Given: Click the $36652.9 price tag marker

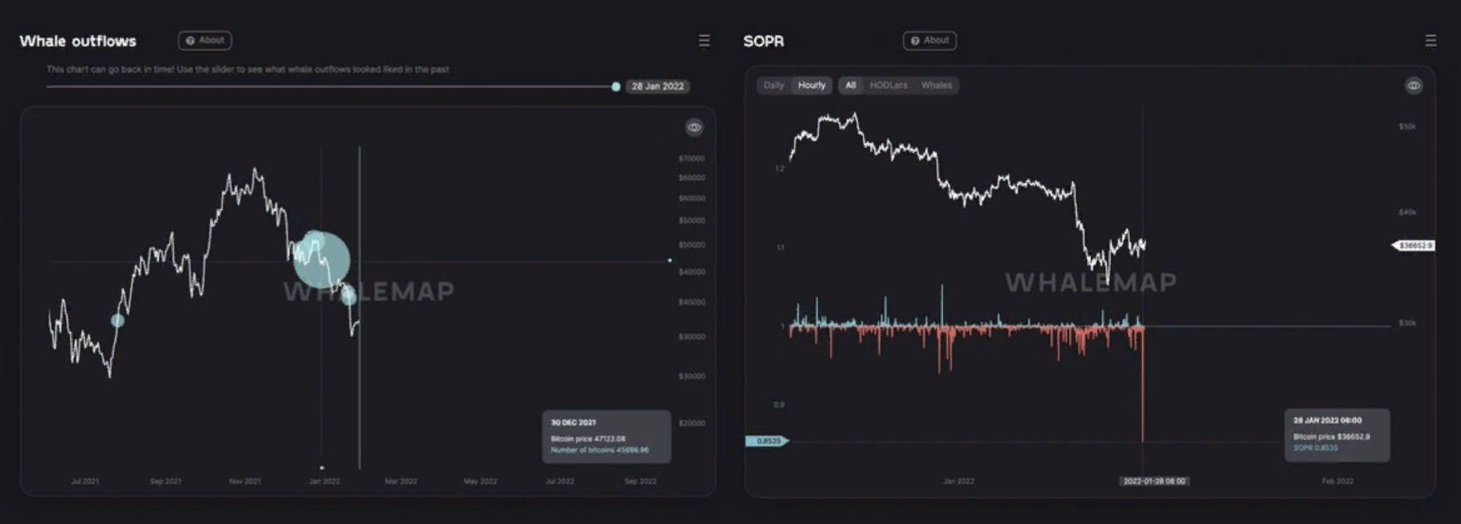Looking at the screenshot, I should click(1414, 245).
